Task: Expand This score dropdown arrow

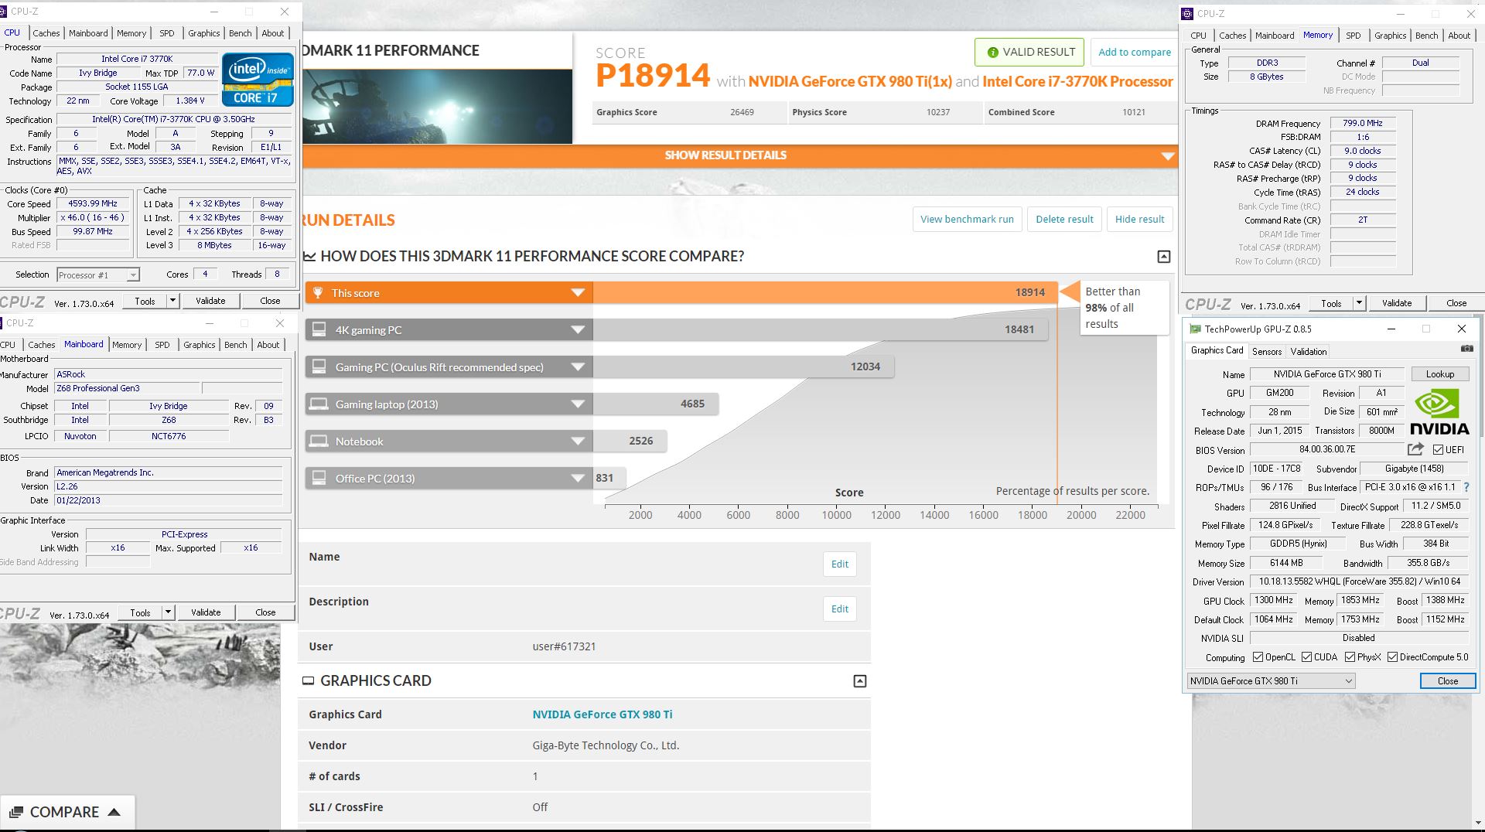Action: (x=578, y=292)
